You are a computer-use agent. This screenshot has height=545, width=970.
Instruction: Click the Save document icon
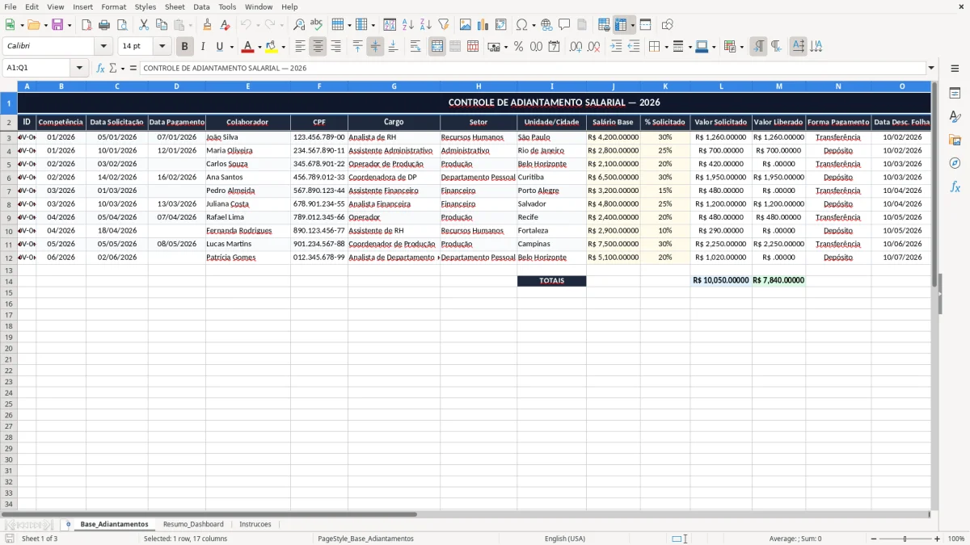coord(57,25)
